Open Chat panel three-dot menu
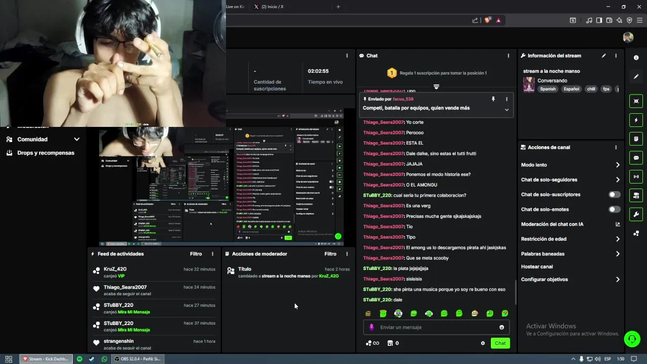Image resolution: width=647 pixels, height=364 pixels. pos(509,56)
